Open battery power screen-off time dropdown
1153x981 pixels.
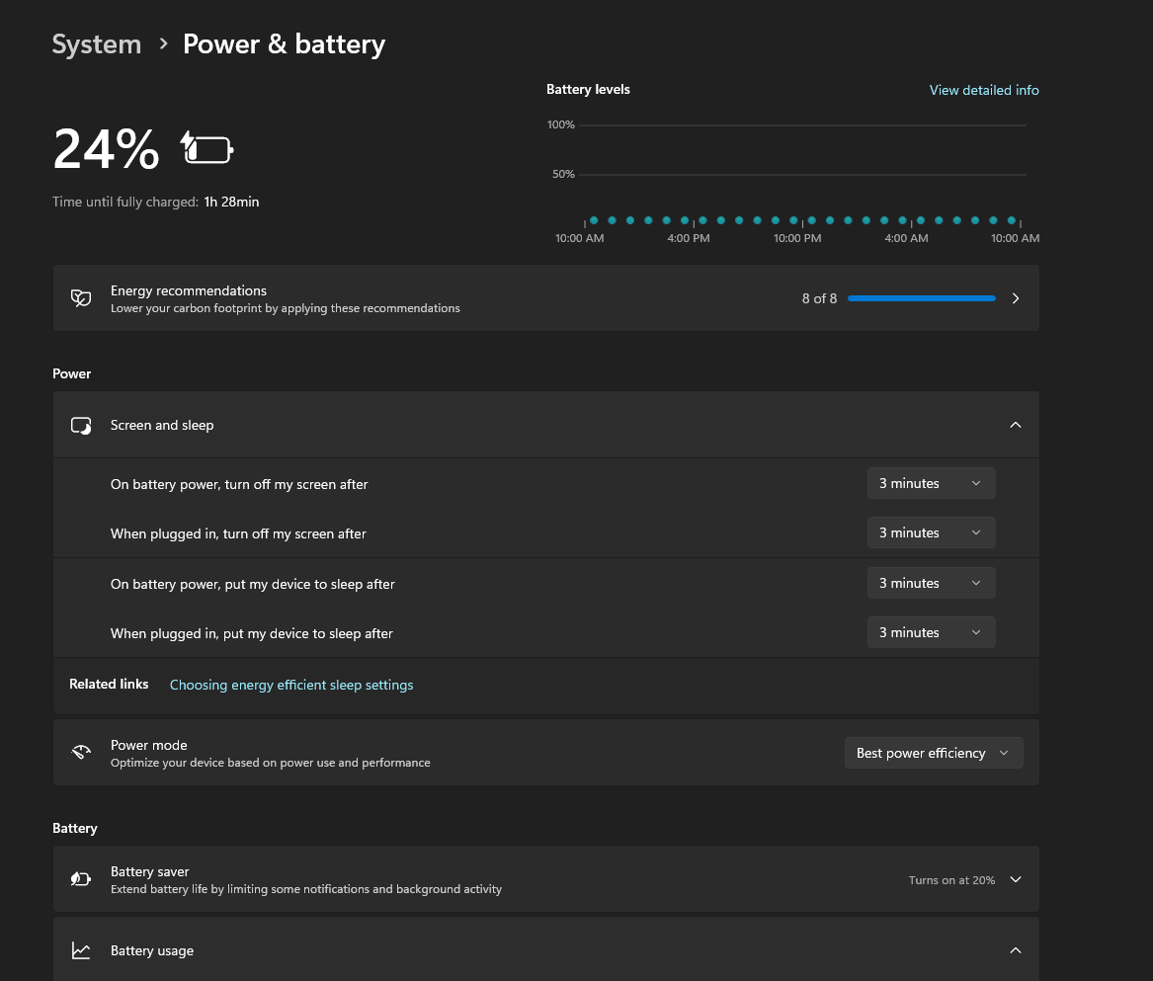(x=931, y=483)
